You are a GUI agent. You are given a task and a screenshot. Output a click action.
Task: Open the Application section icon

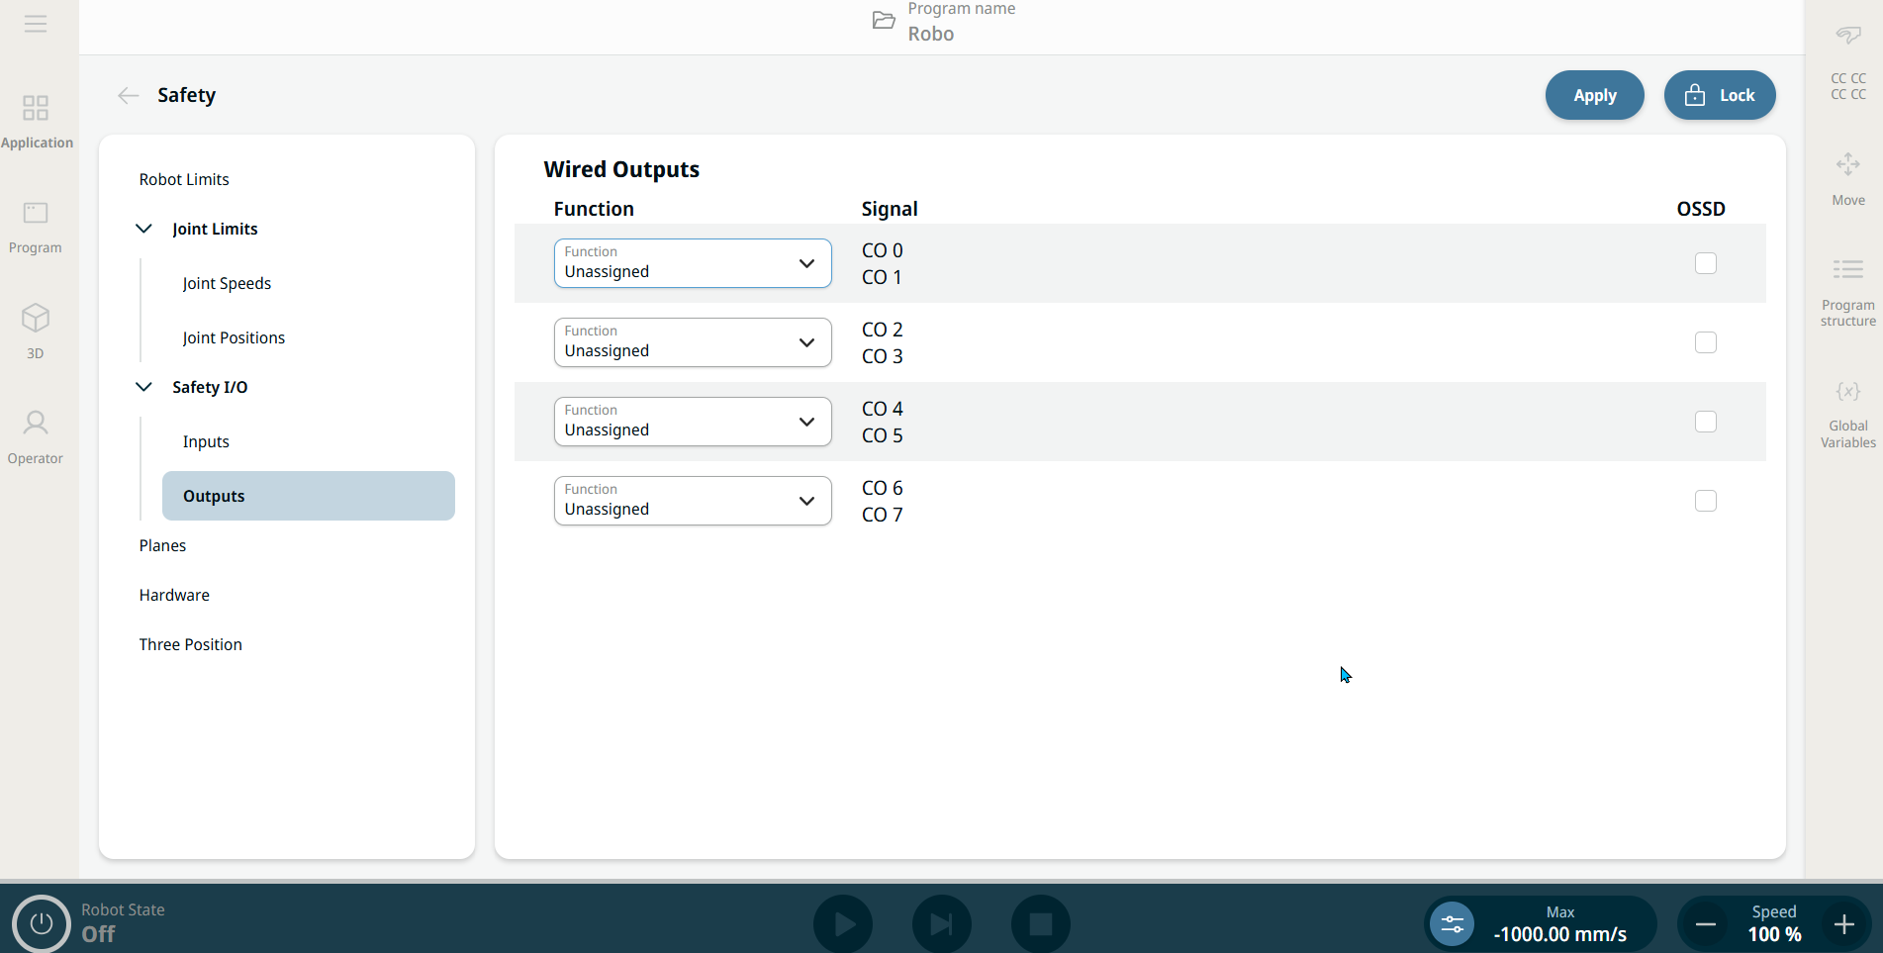click(x=36, y=108)
